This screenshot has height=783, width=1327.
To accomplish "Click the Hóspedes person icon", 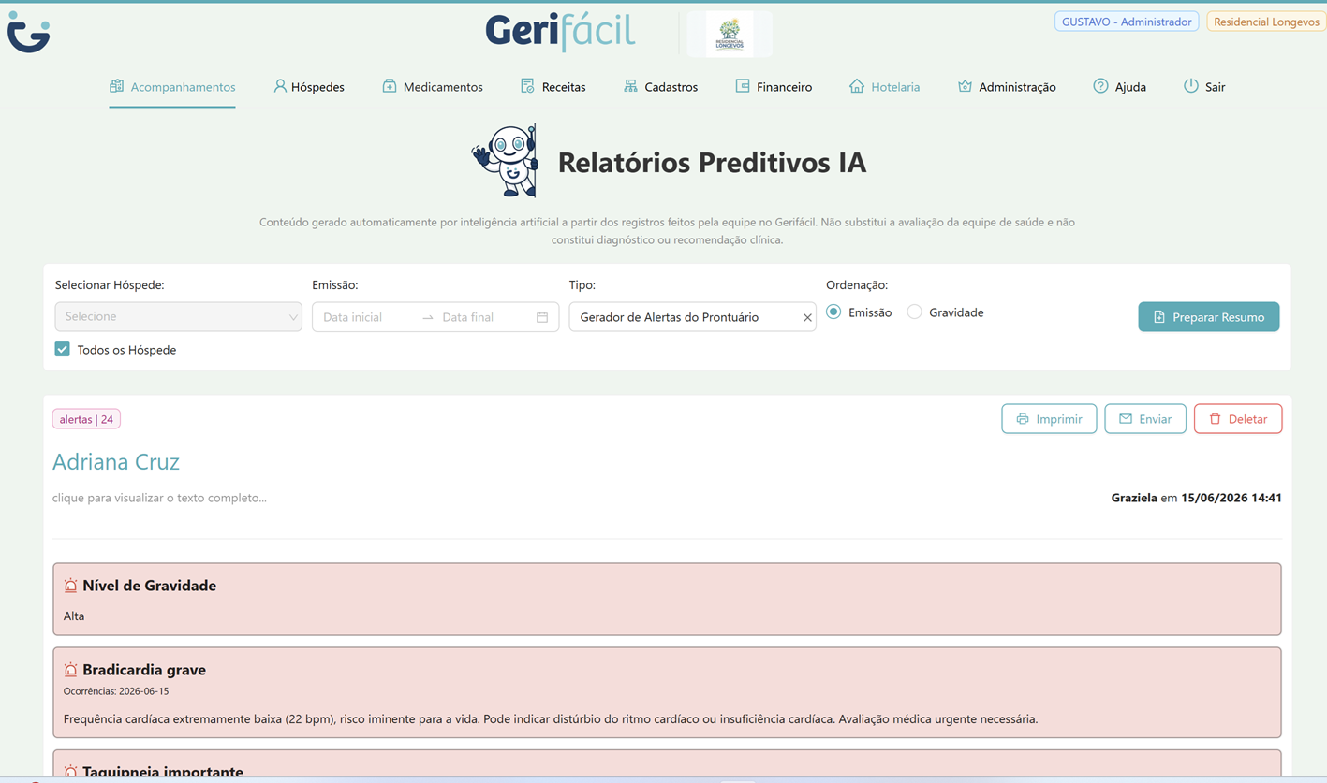I will pyautogui.click(x=280, y=86).
